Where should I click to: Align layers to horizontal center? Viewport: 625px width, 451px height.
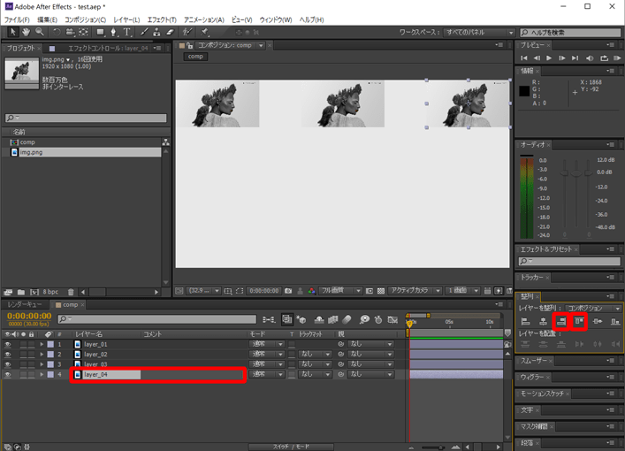(543, 321)
